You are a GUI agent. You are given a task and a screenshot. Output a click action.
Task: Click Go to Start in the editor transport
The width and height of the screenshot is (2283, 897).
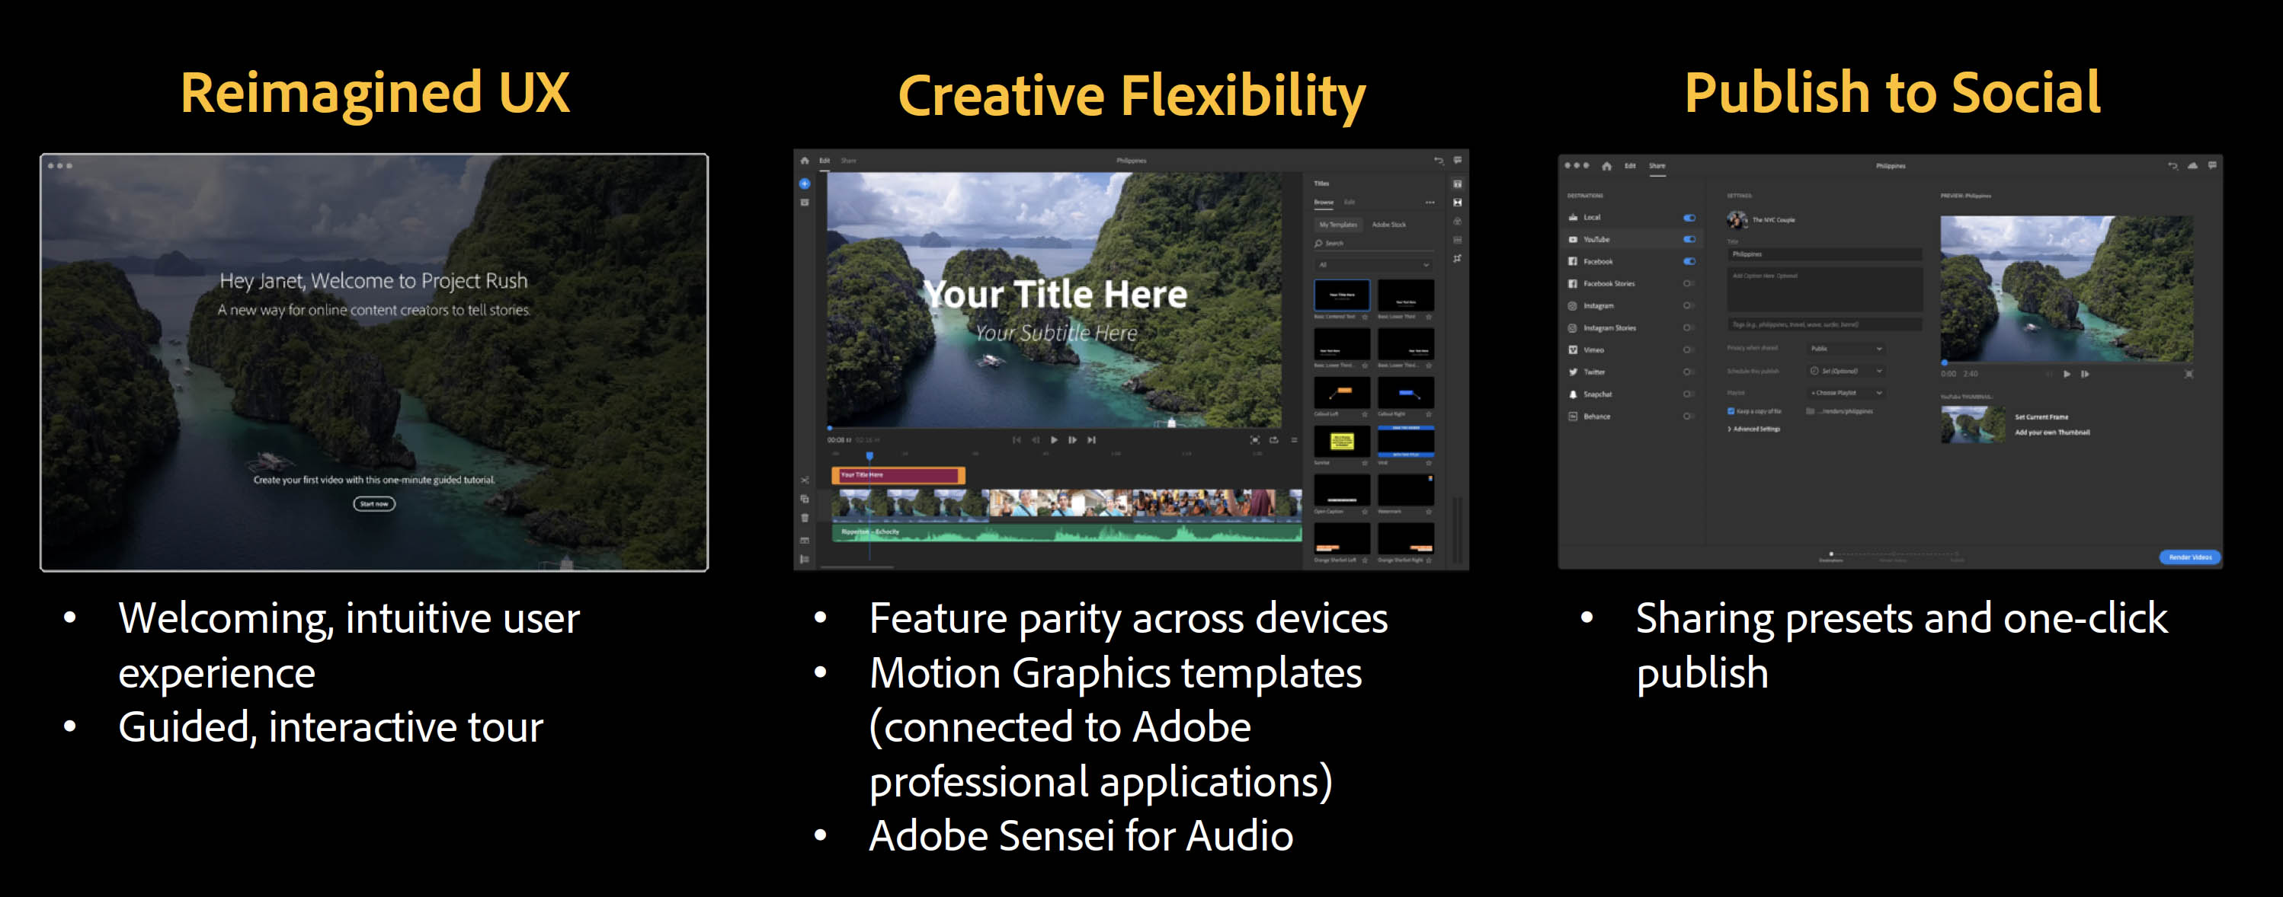pyautogui.click(x=1017, y=440)
